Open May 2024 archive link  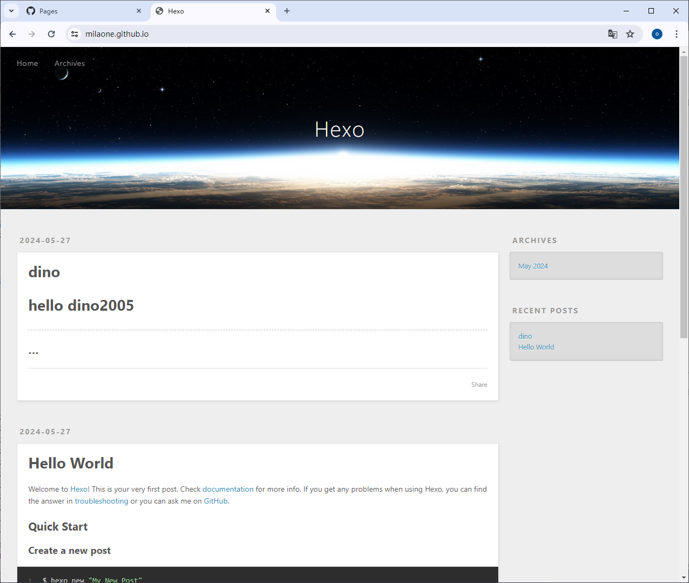[x=533, y=266]
